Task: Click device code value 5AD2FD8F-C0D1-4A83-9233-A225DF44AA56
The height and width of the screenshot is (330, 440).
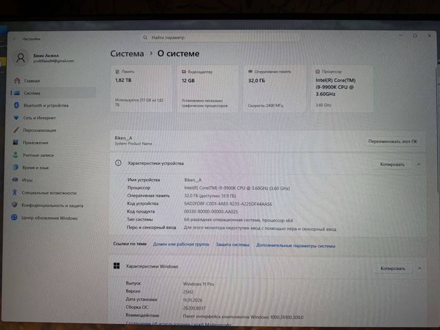Action: (x=228, y=204)
